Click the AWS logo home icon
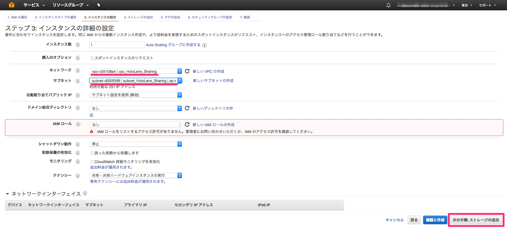Viewport: 507px width, 228px height. coord(12,5)
